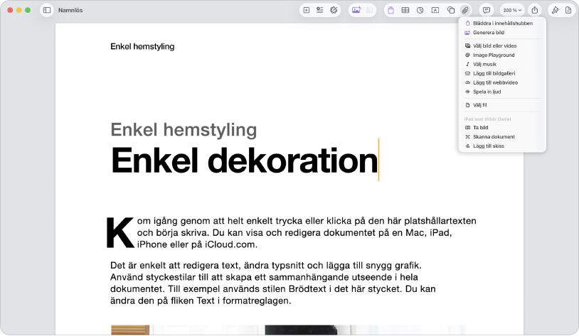Toggle the Document settings panel
This screenshot has height=336, width=579.
(x=568, y=11)
